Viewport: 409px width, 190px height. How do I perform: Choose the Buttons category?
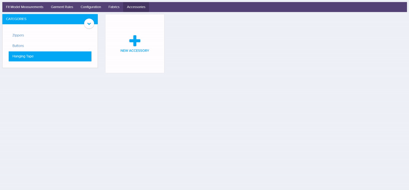[50, 46]
